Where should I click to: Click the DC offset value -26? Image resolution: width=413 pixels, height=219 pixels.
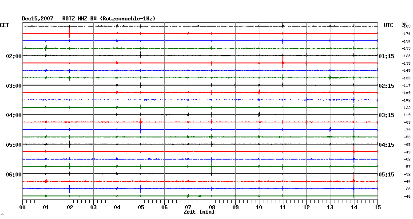pos(407,189)
